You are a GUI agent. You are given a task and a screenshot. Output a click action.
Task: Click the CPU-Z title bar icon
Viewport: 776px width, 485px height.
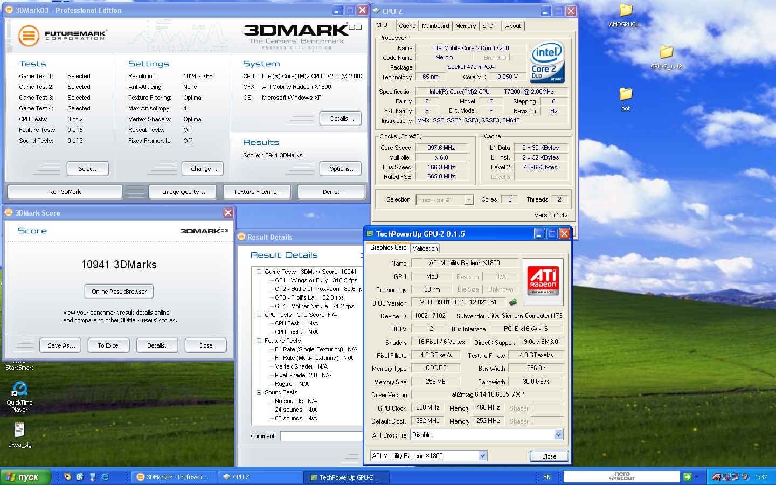[x=376, y=11]
